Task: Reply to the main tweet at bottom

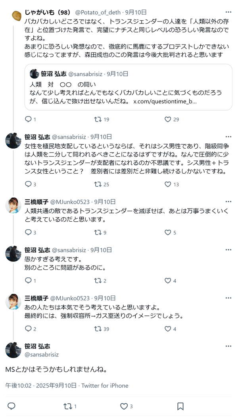Action: (12, 406)
